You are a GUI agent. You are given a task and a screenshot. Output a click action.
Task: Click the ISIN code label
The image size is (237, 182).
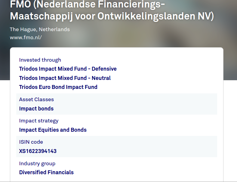point(31,142)
